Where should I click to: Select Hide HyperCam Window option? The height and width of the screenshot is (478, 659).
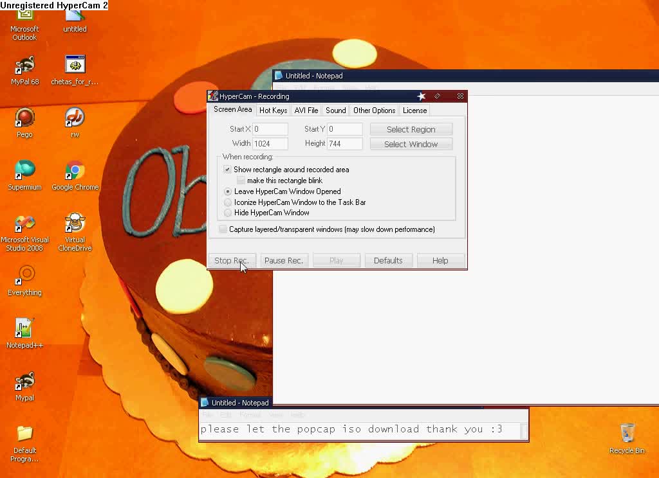[x=228, y=213]
